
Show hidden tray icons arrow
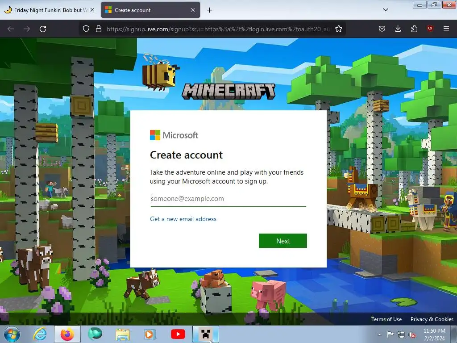[379, 335]
